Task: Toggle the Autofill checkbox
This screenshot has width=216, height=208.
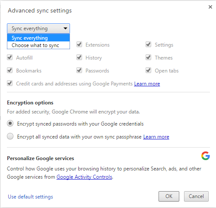Action: coord(10,57)
